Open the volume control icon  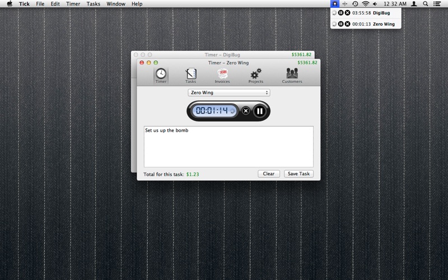[375, 4]
